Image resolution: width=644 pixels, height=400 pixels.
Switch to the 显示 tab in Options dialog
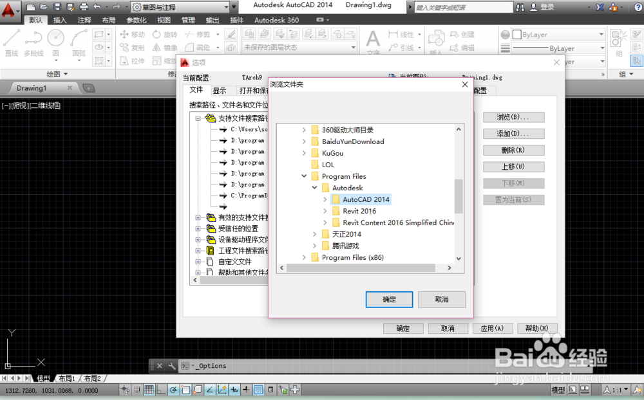220,91
